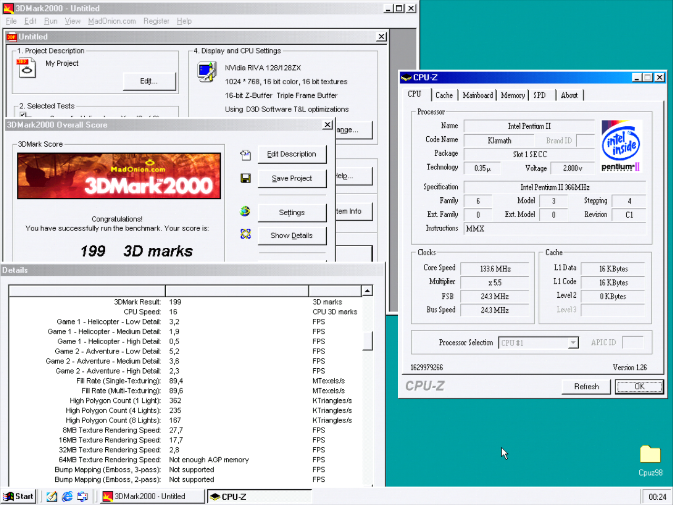This screenshot has width=673, height=505.
Task: Click the CPU Speed row in Details
Action: [185, 312]
